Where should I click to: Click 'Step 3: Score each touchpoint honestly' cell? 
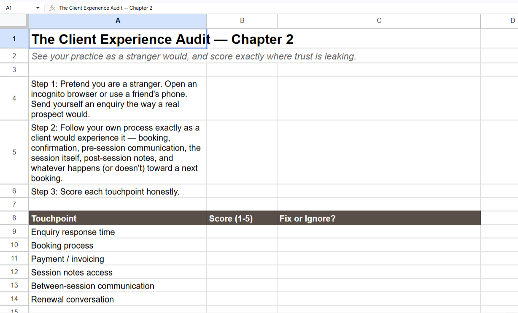click(118, 191)
